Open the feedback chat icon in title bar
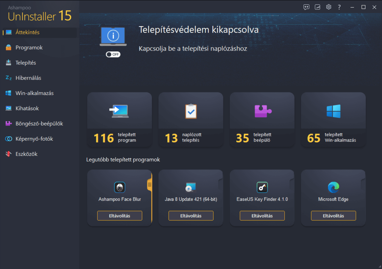The height and width of the screenshot is (269, 382). 306,7
